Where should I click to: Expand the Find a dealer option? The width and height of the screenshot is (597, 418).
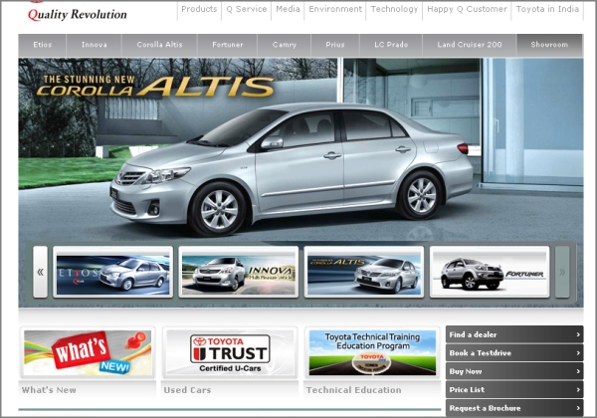click(x=513, y=334)
